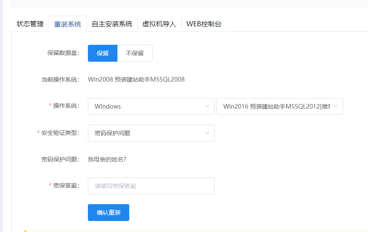Open the WEB控制台 tab
Screen dimensions: 368x232
point(204,24)
